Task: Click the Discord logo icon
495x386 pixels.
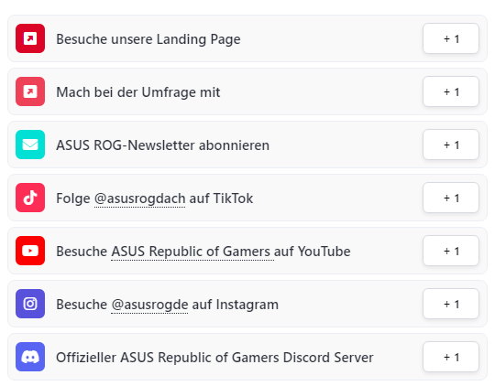Action: [x=30, y=357]
